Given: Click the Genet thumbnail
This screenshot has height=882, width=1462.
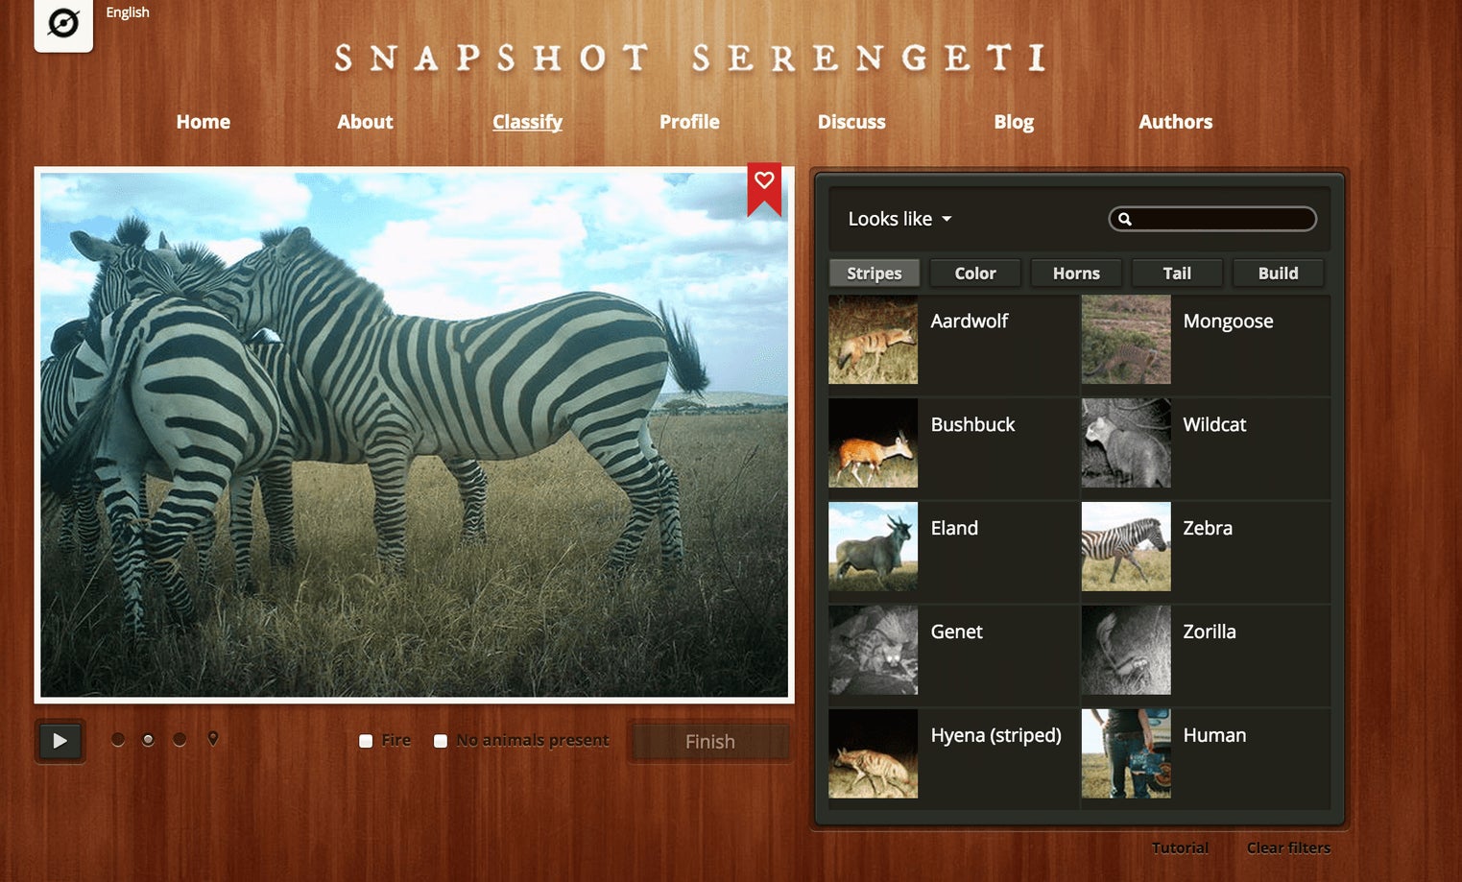Looking at the screenshot, I should coord(874,651).
